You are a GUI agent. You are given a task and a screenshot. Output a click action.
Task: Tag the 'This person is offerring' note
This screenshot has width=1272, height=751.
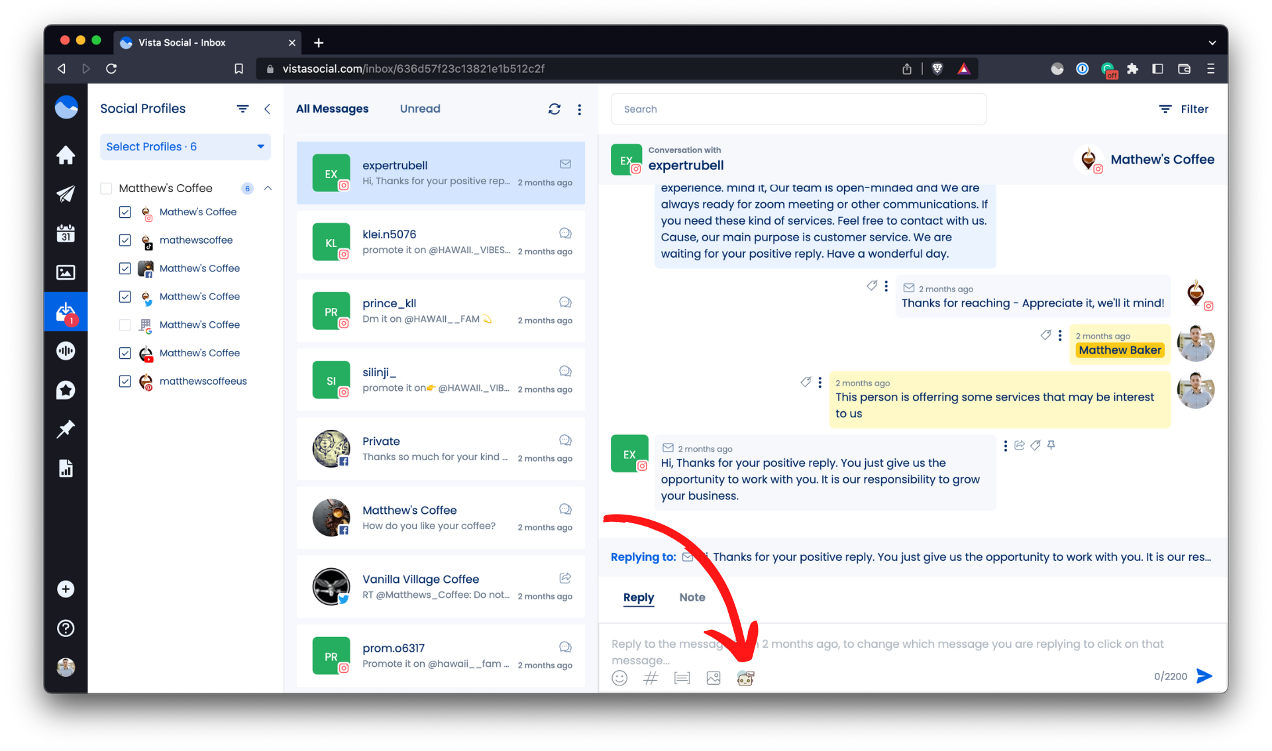pos(806,382)
